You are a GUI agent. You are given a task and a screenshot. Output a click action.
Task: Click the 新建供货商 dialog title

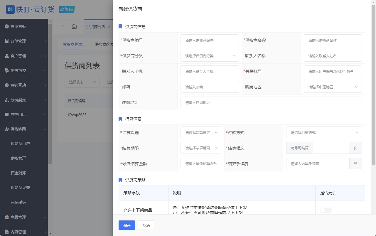tap(130, 9)
